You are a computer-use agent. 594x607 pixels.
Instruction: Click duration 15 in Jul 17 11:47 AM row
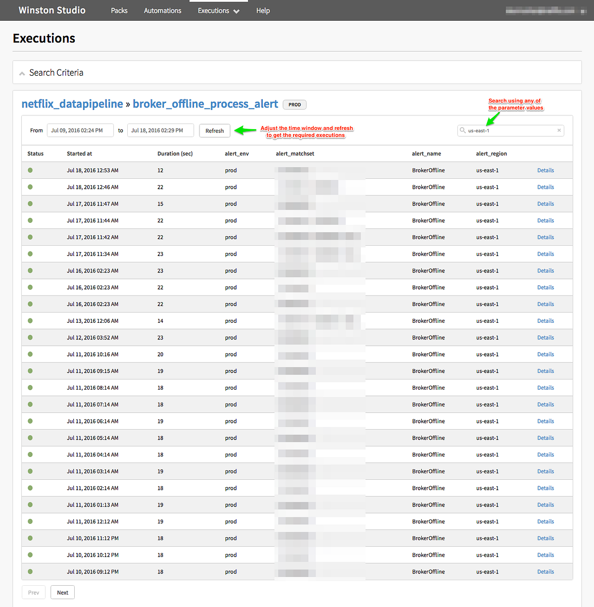[160, 204]
